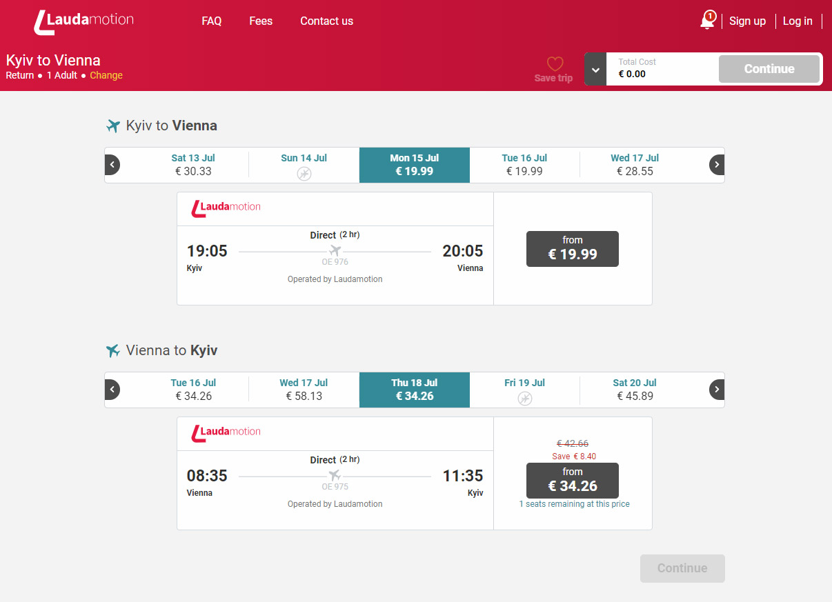
Task: Select outbound date Wed 17 Jul
Action: coord(635,165)
